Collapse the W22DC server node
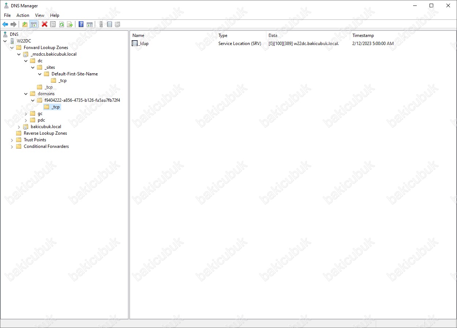Screen dimensions: 457x328 click(x=5, y=41)
